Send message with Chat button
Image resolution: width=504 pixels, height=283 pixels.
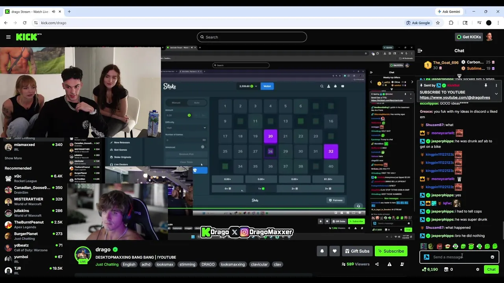[x=491, y=270]
